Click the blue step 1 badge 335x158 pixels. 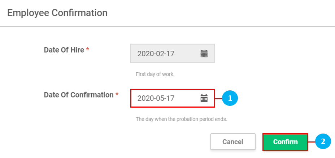coord(230,98)
